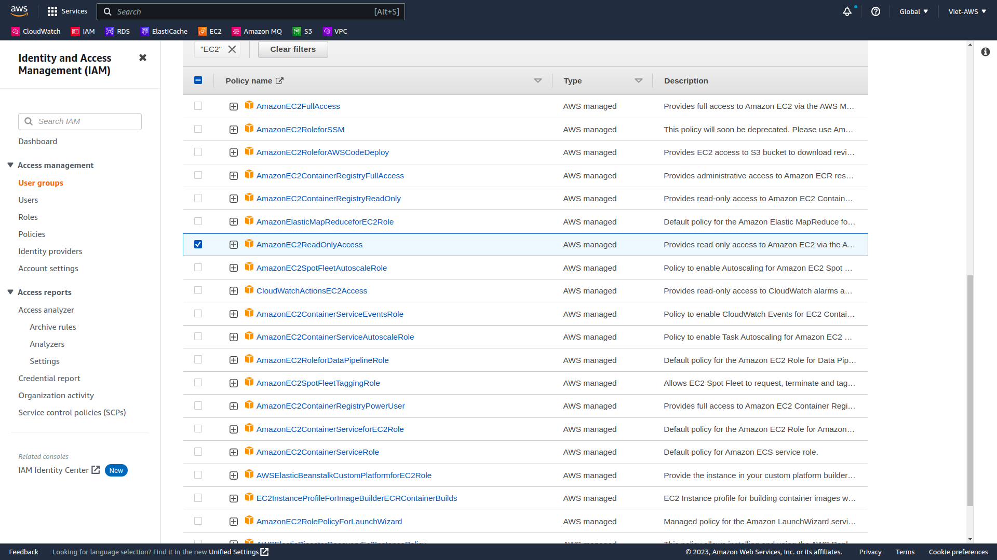
Task: Close the IAM navigation panel
Action: tap(143, 58)
